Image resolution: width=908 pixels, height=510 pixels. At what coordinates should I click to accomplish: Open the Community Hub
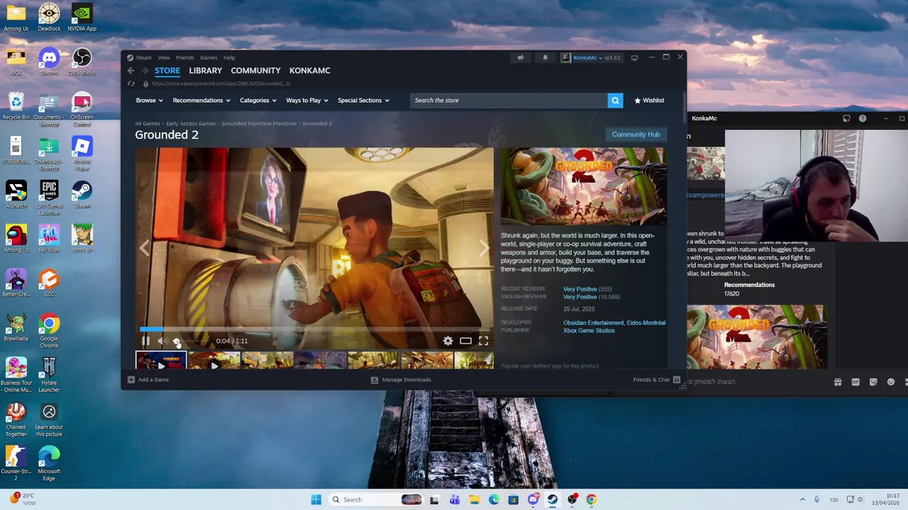(636, 135)
